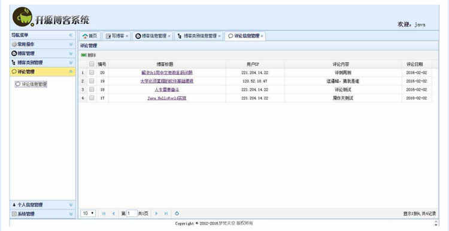449x231 pixels.
Task: Close the 写博客 tab
Action: [x=127, y=36]
